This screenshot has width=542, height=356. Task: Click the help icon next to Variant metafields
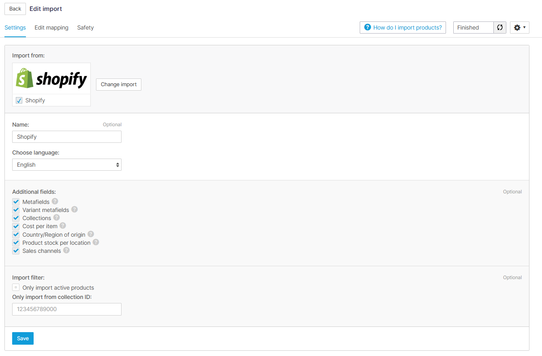click(75, 209)
